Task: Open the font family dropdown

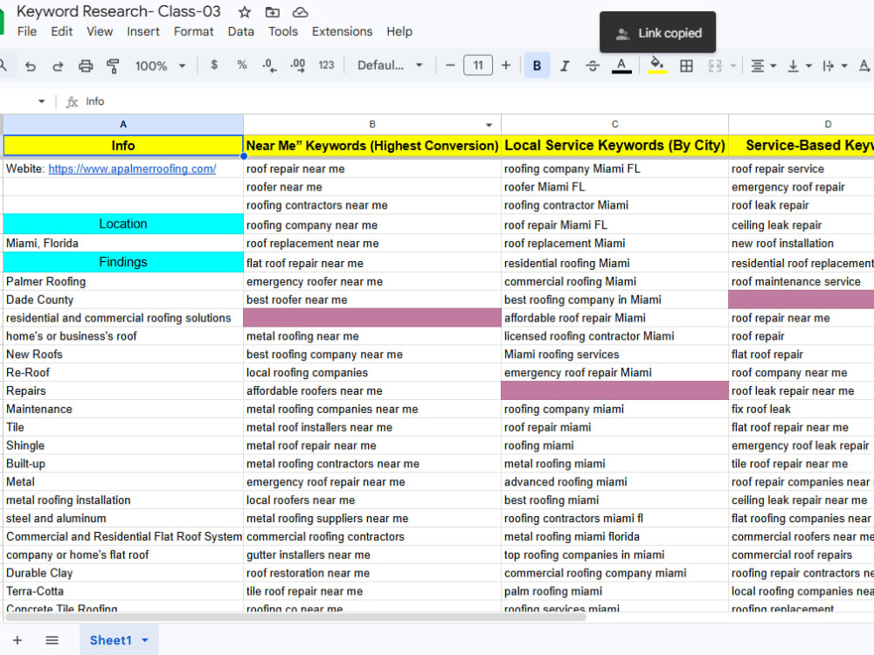Action: pos(390,65)
